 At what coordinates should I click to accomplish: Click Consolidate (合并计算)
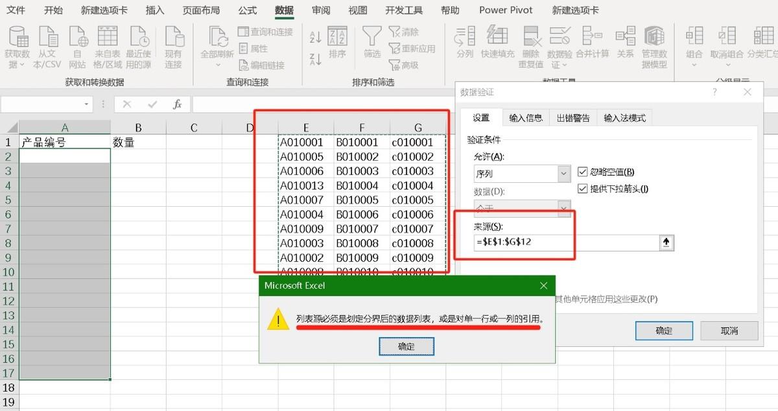[592, 43]
